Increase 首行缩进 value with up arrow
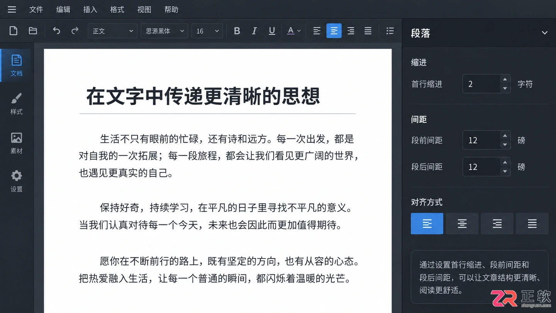 click(505, 80)
